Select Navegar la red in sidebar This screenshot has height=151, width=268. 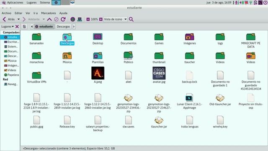pos(11,84)
